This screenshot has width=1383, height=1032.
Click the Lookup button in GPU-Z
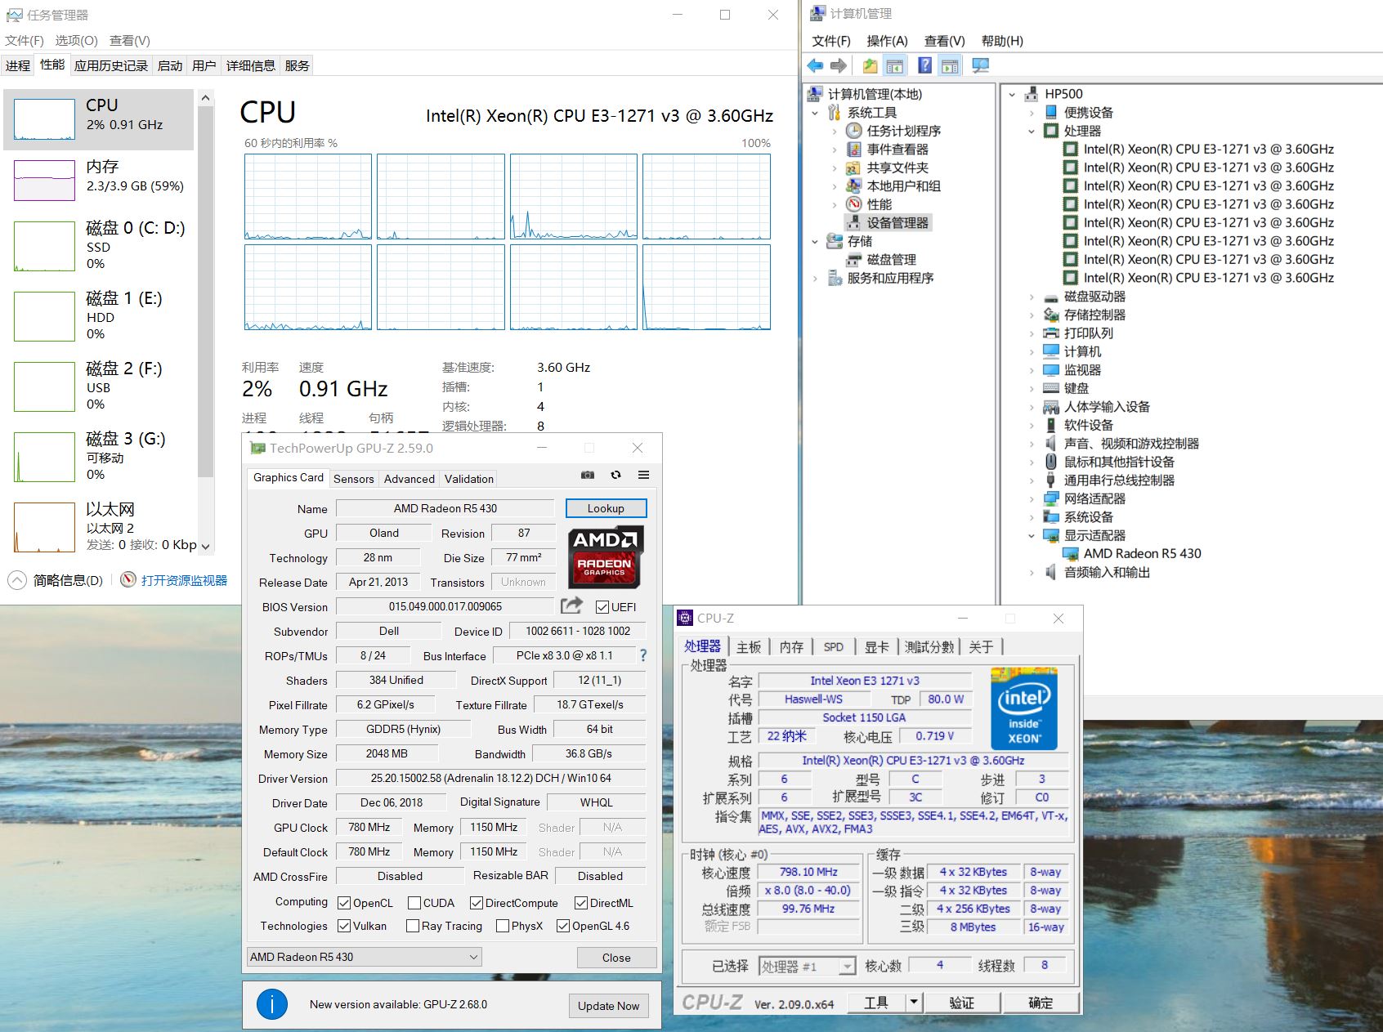606,508
